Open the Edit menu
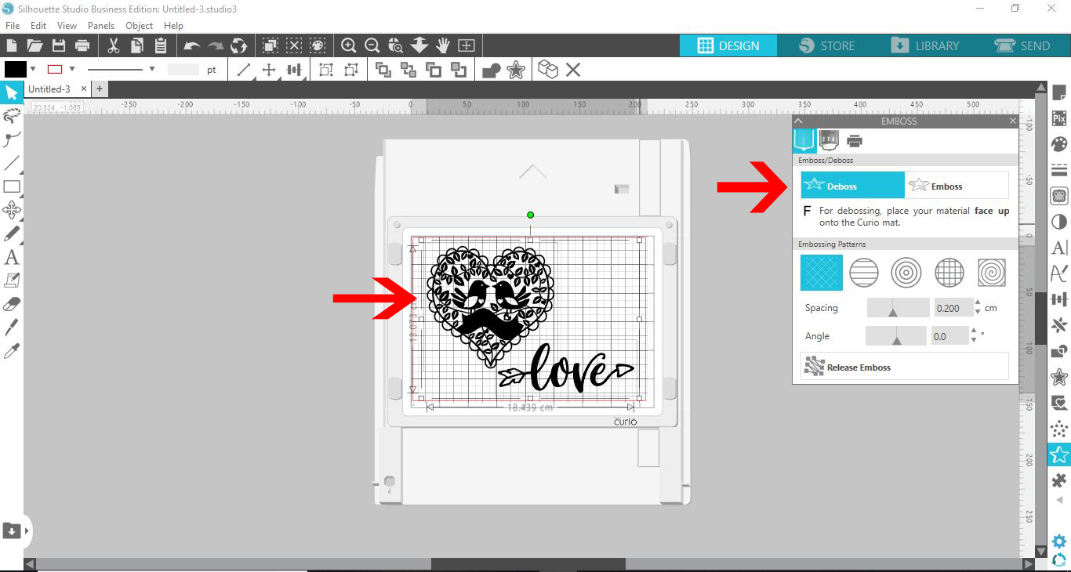Image resolution: width=1071 pixels, height=572 pixels. (38, 26)
